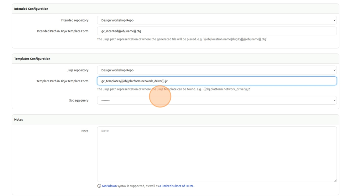Click the Notes panel header

[18, 120]
